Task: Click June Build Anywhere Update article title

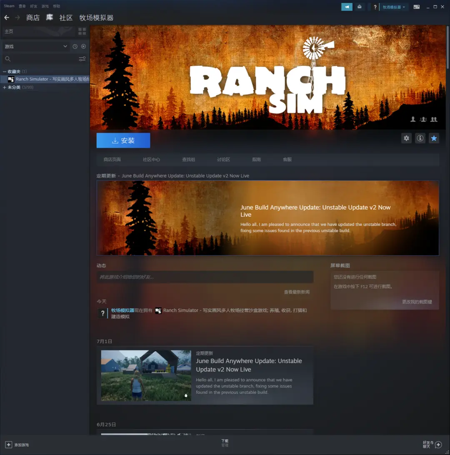Action: pos(249,365)
